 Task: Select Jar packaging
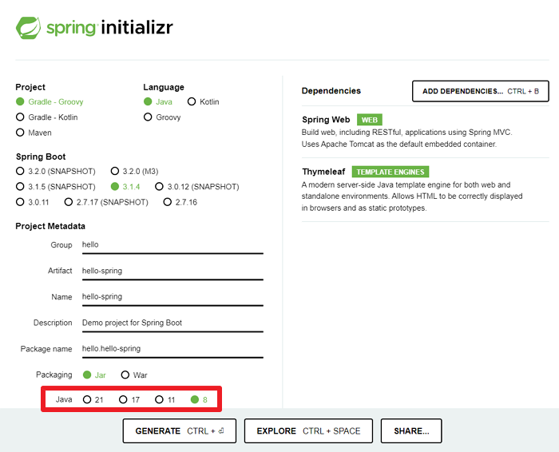pyautogui.click(x=94, y=375)
